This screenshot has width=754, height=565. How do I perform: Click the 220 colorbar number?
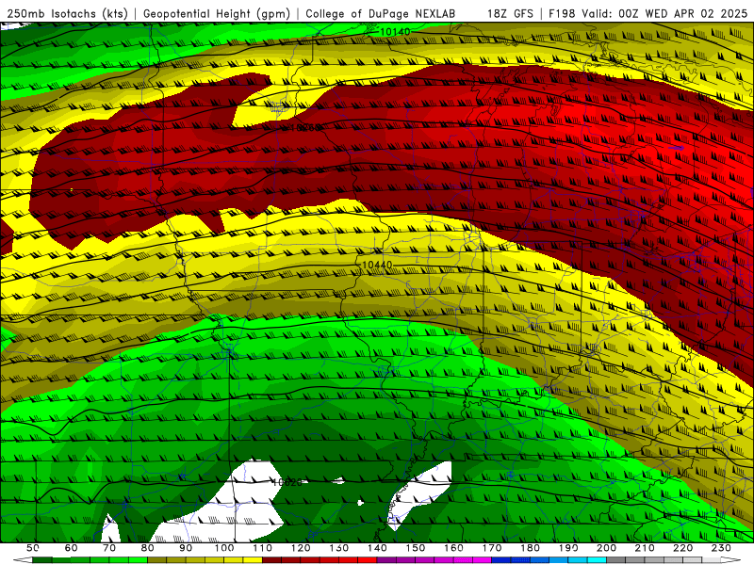point(684,548)
